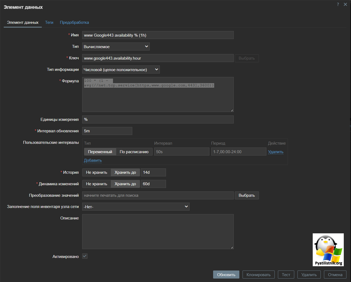Click the Период field 1-7,00:00-24:00

click(239, 152)
